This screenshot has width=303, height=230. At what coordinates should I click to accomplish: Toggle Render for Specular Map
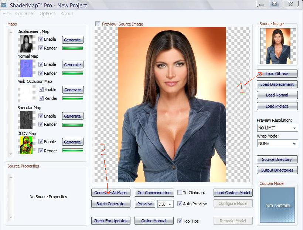[41, 124]
